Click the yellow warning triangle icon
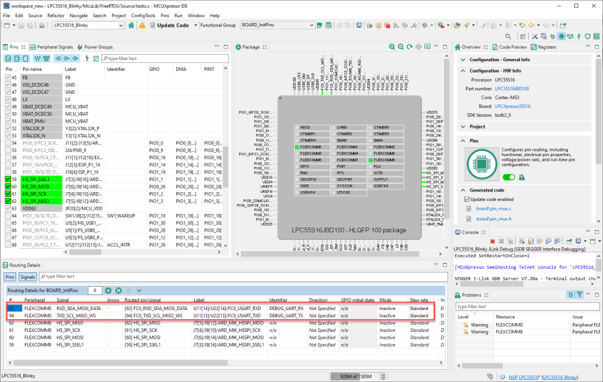Viewport: 603px width, 382px height. click(x=142, y=25)
